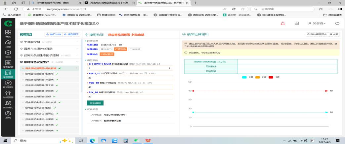345x144 pixels.
Task: Open Calculator from the taskbar
Action: tap(126, 140)
